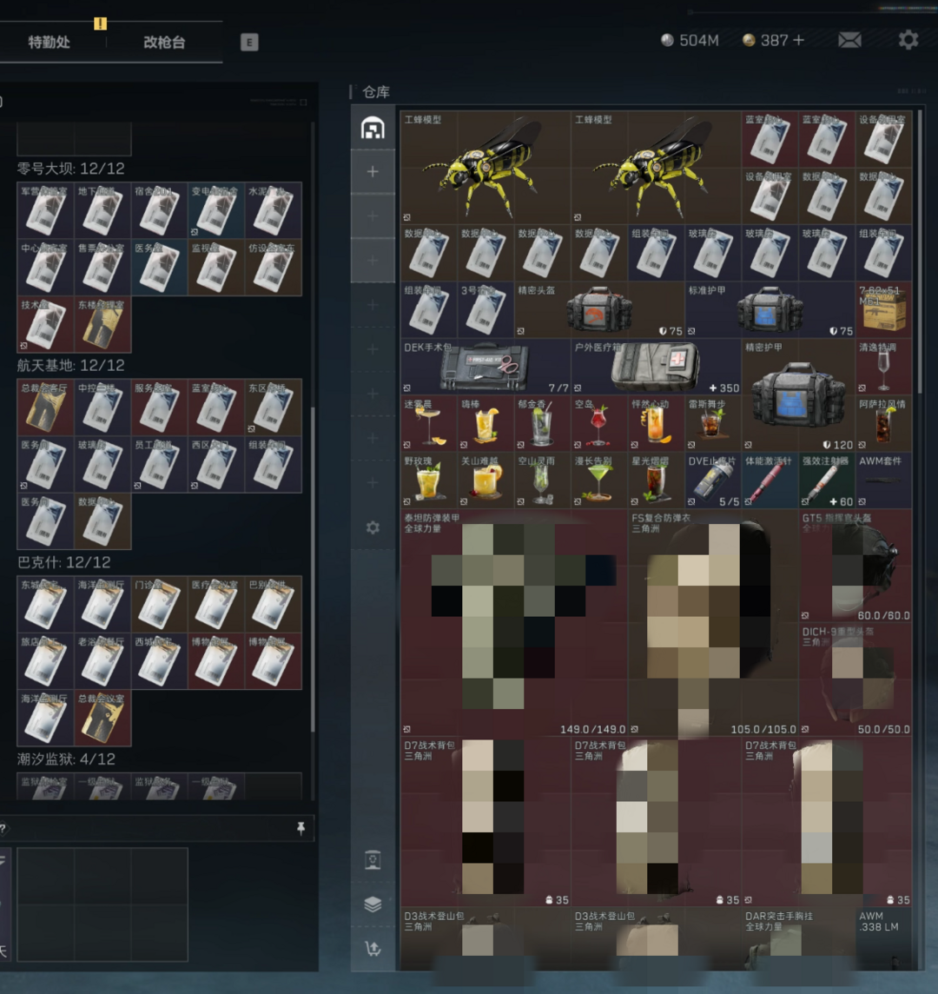This screenshot has width=938, height=994.
Task: Select the 户外医疗箱 medical kit item
Action: [x=657, y=367]
